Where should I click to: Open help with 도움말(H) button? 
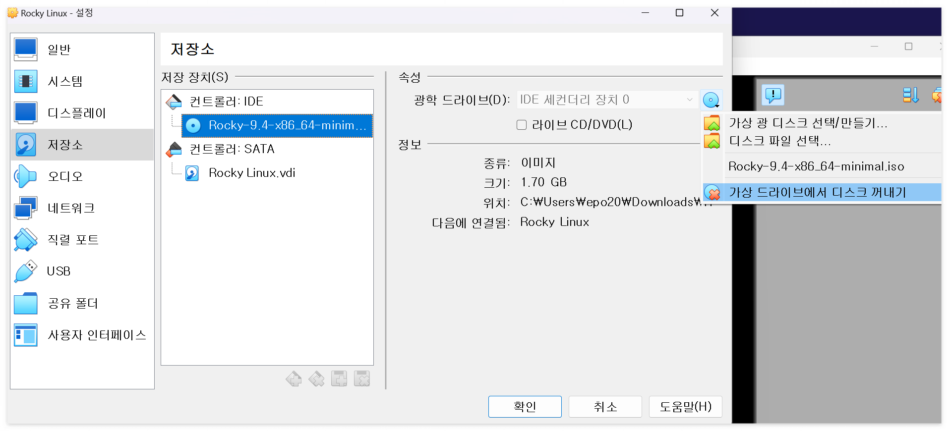click(x=685, y=407)
